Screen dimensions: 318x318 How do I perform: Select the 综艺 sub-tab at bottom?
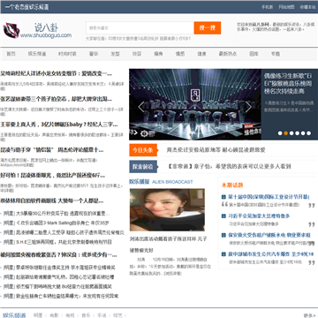point(117,315)
